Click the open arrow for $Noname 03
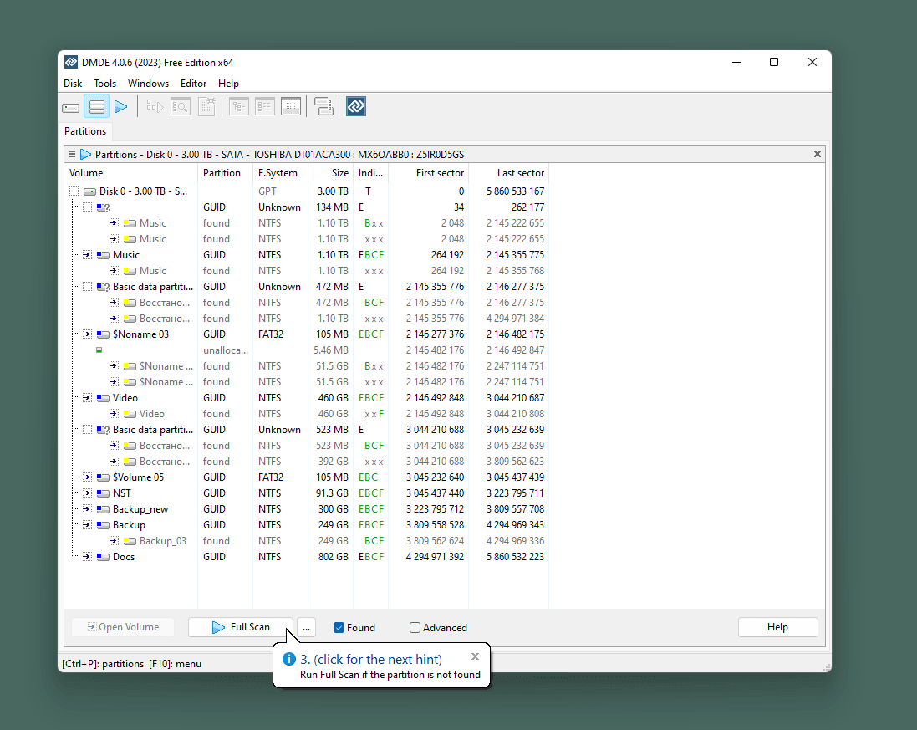The image size is (917, 730). point(87,334)
